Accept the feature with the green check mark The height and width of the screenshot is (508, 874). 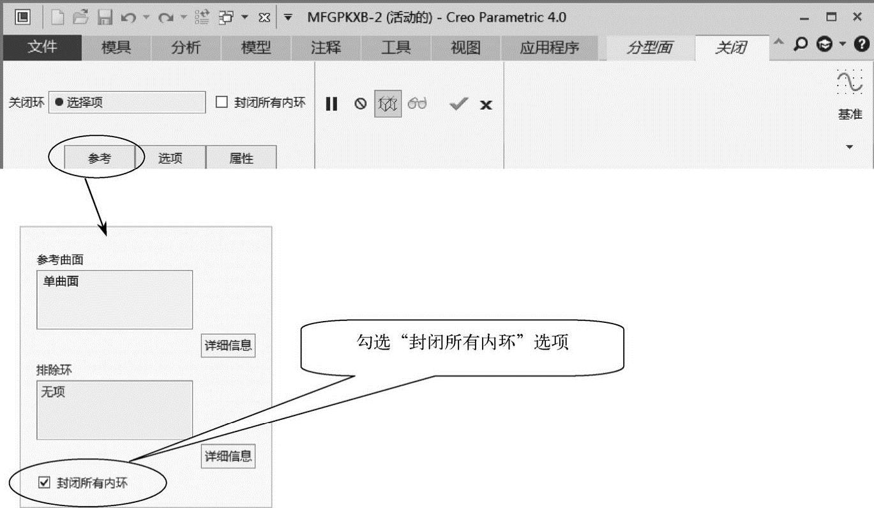pyautogui.click(x=458, y=104)
